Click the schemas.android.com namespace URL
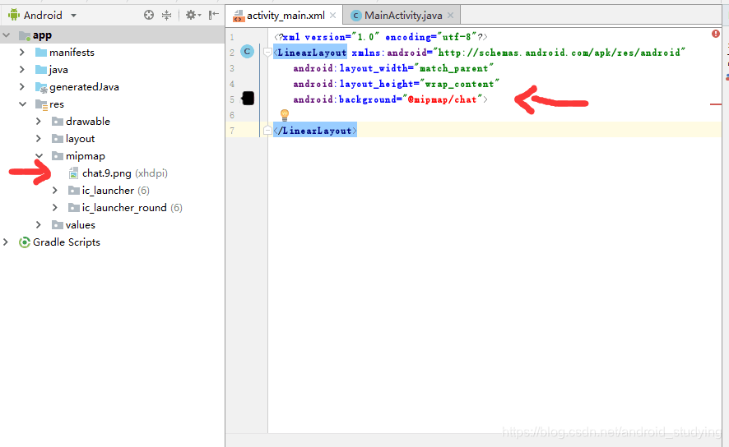The image size is (729, 447). 560,53
